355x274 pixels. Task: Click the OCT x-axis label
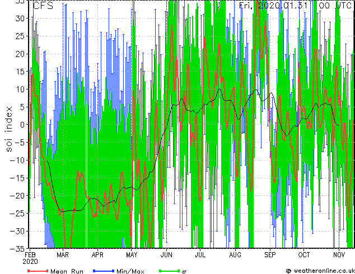[x=304, y=255]
